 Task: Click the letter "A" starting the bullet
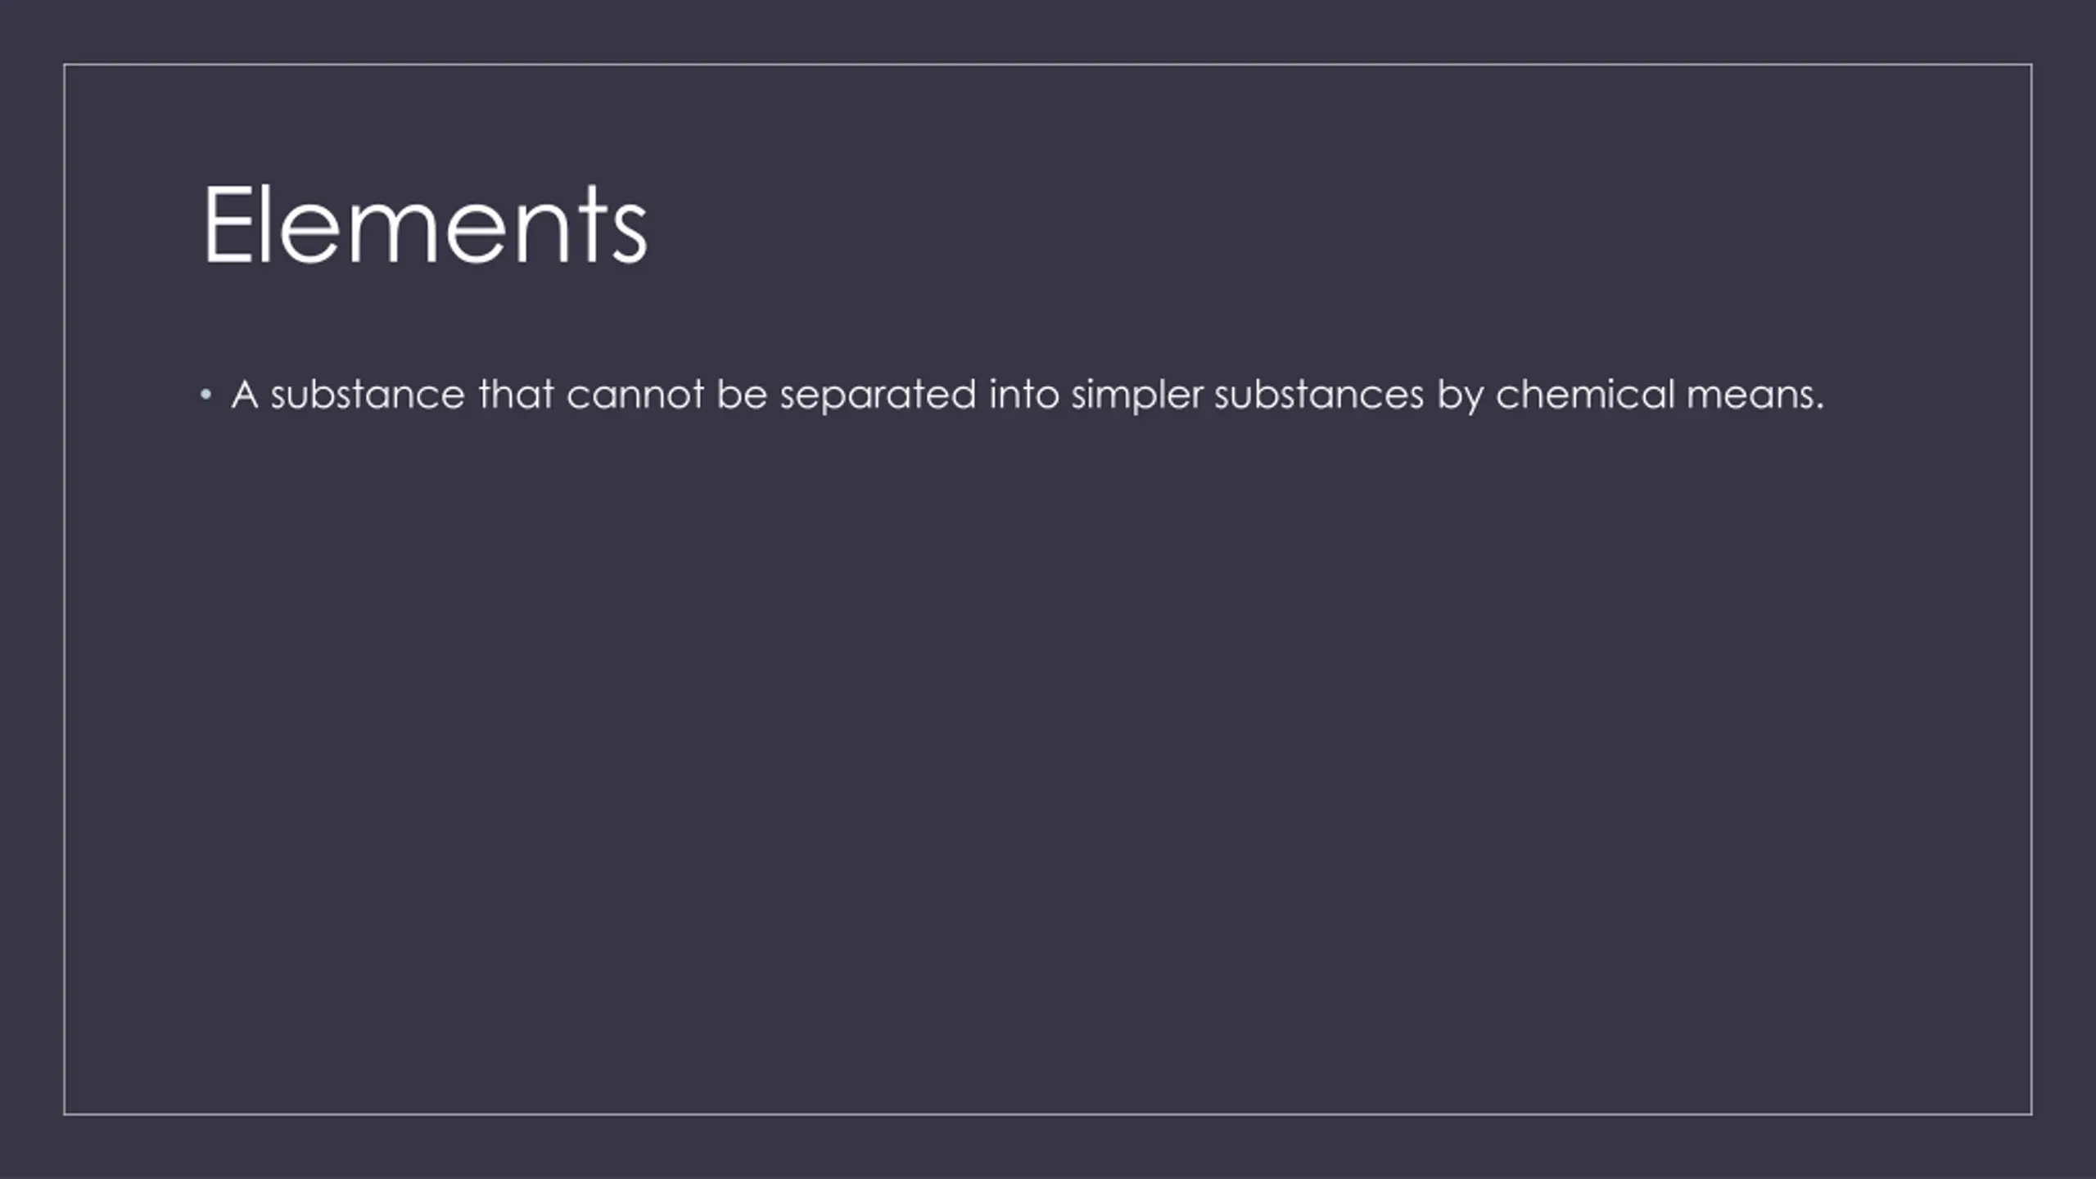tap(245, 395)
